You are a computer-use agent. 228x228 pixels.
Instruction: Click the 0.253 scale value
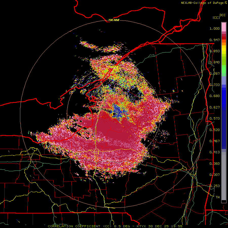[x=215, y=186]
